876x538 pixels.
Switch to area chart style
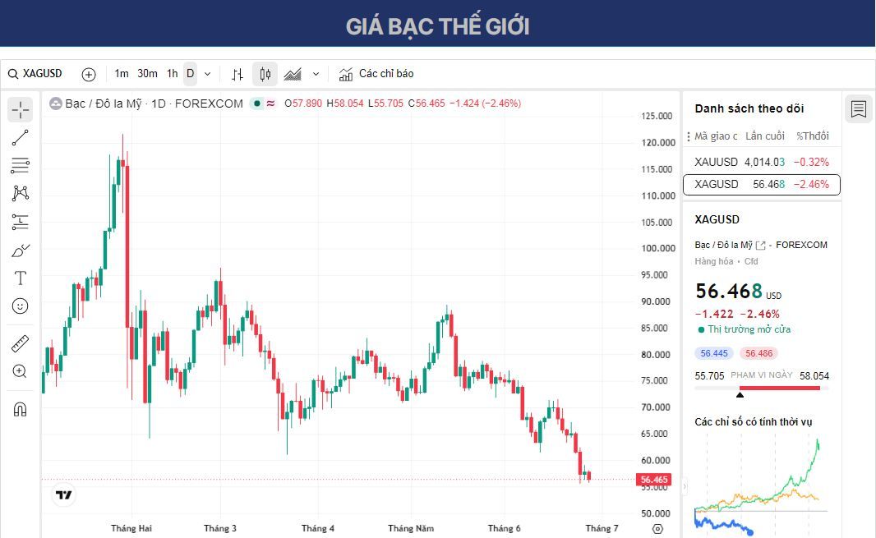pyautogui.click(x=293, y=74)
